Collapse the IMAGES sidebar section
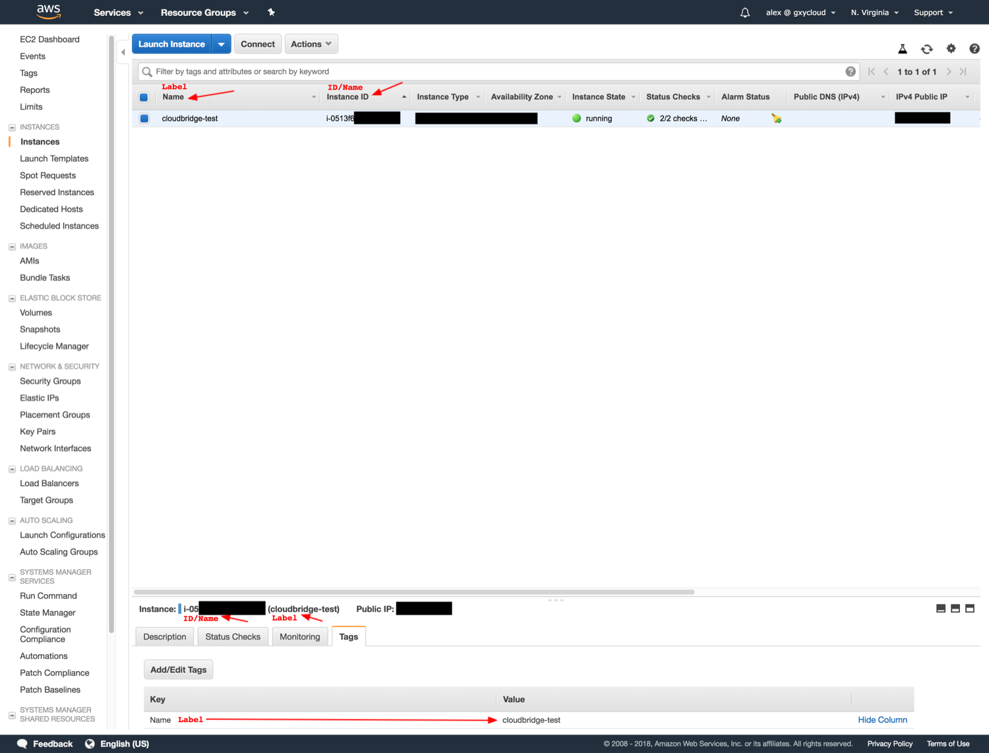This screenshot has width=989, height=753. [12, 247]
